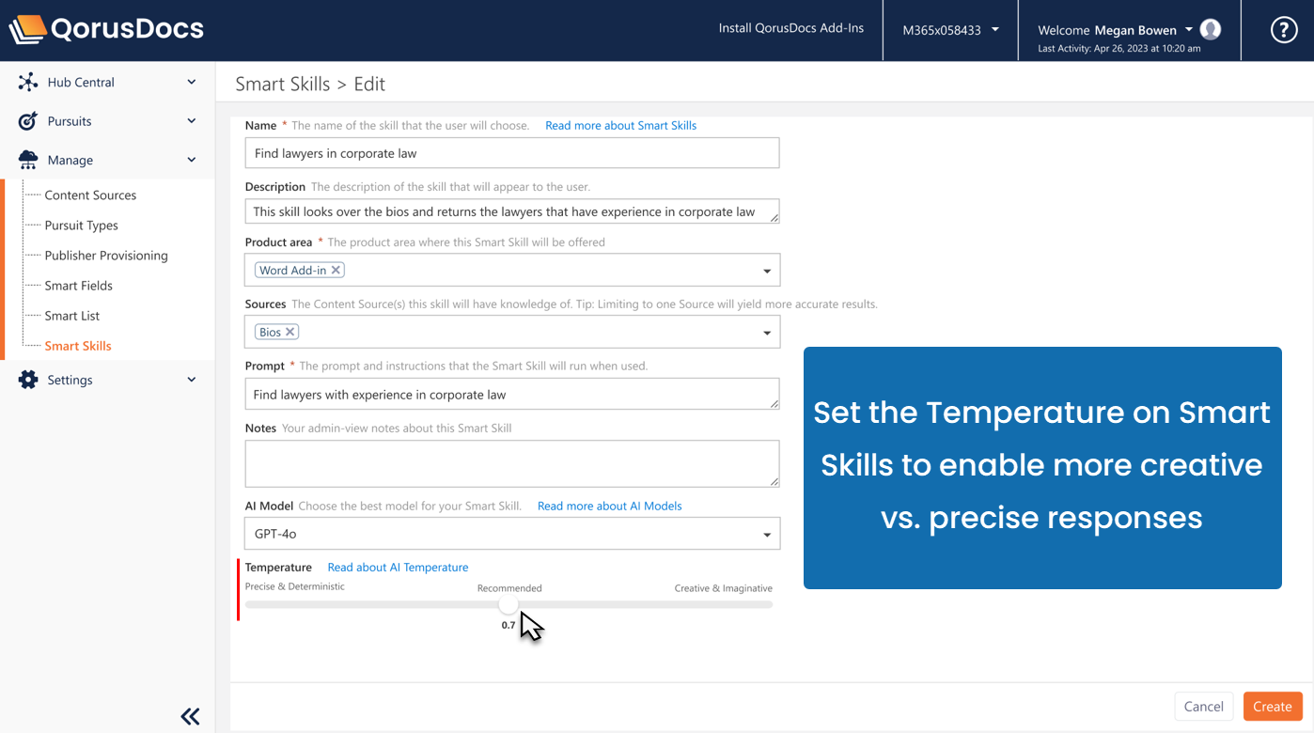Viewport: 1314px width, 733px height.
Task: Open Pursuit Types in sidebar
Action: pyautogui.click(x=82, y=226)
